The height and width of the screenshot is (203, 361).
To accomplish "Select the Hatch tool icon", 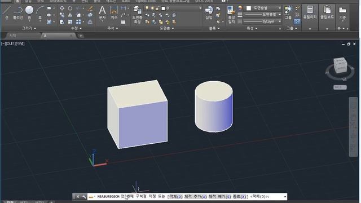I will point(49,21).
